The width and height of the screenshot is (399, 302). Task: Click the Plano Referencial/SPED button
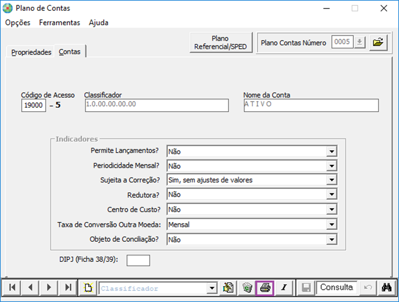click(x=220, y=43)
